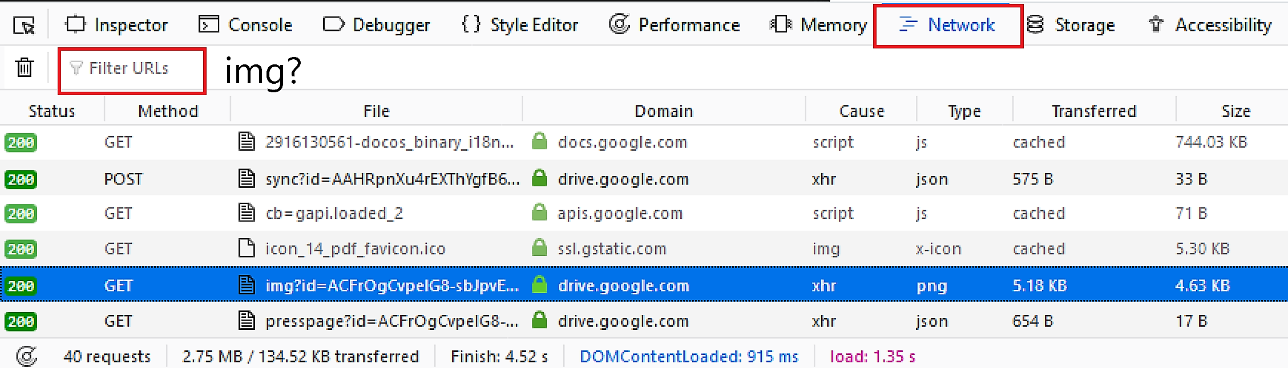Viewport: 1288px width, 368px height.
Task: Click the load: 1.35 s label
Action: pos(873,357)
